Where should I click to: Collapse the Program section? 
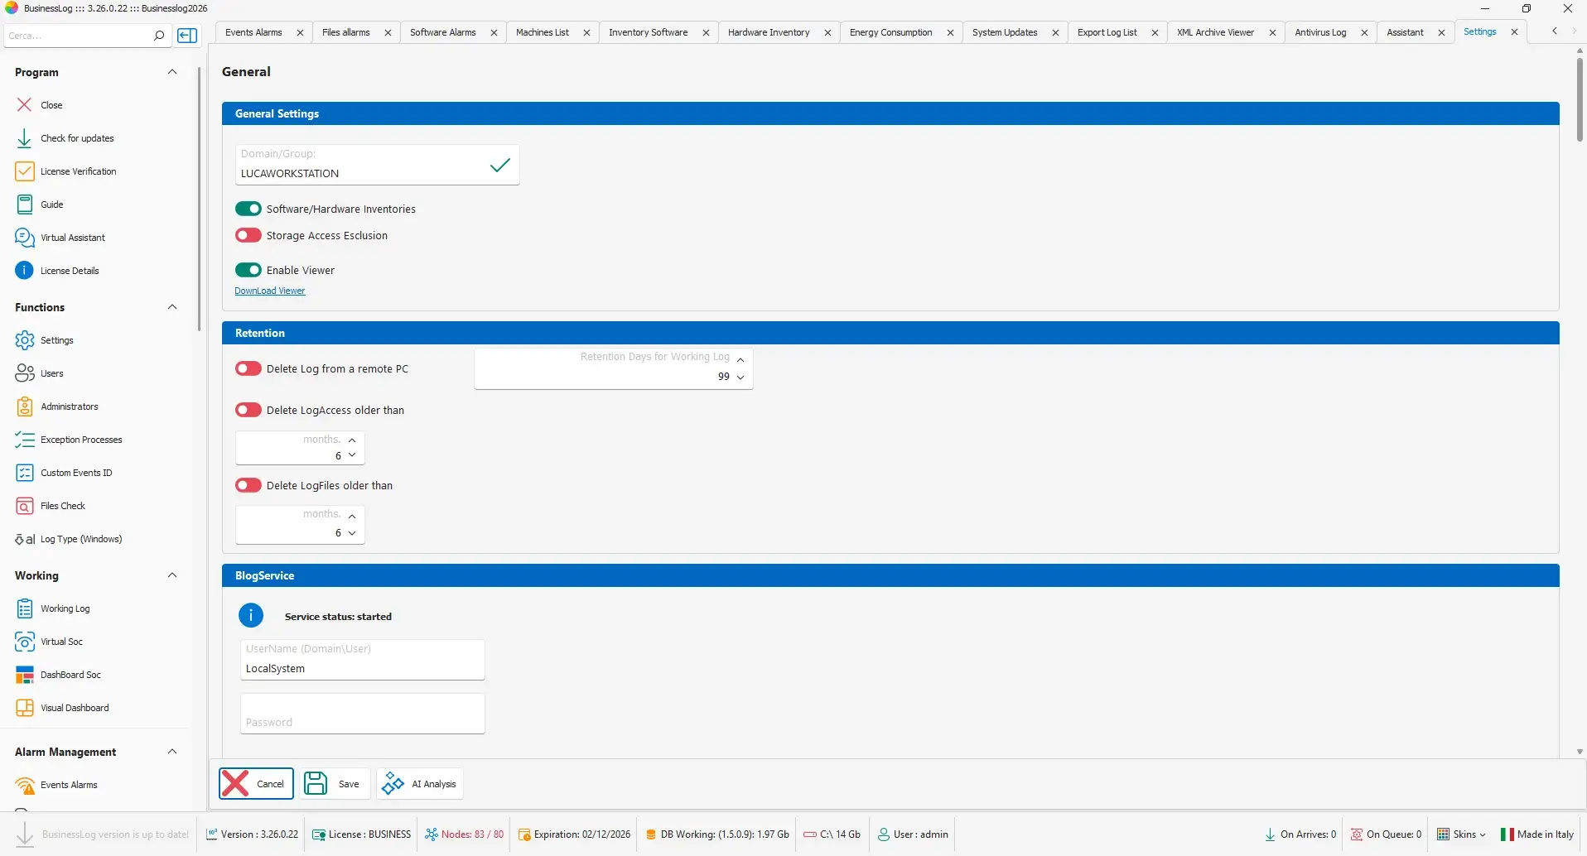point(172,72)
